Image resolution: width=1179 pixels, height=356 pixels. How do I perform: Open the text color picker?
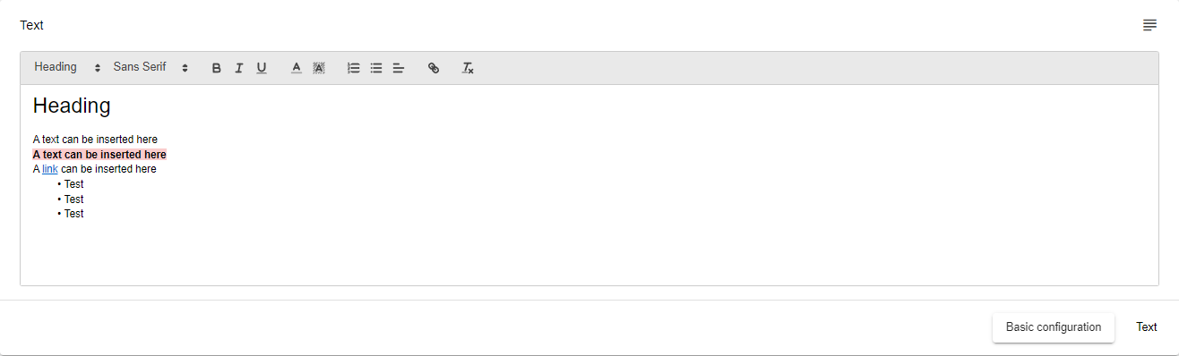coord(297,68)
